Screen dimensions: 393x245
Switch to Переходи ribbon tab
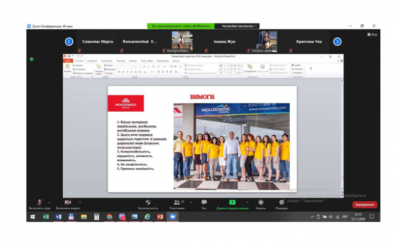coord(120,61)
